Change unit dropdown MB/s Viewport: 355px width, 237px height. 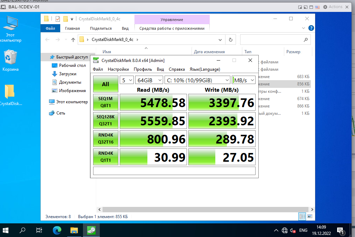pyautogui.click(x=244, y=80)
